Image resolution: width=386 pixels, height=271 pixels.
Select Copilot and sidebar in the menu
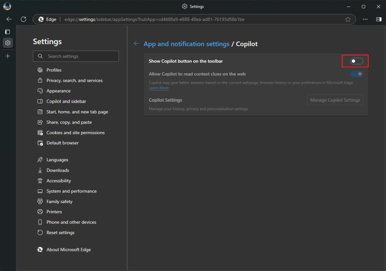[x=65, y=101]
